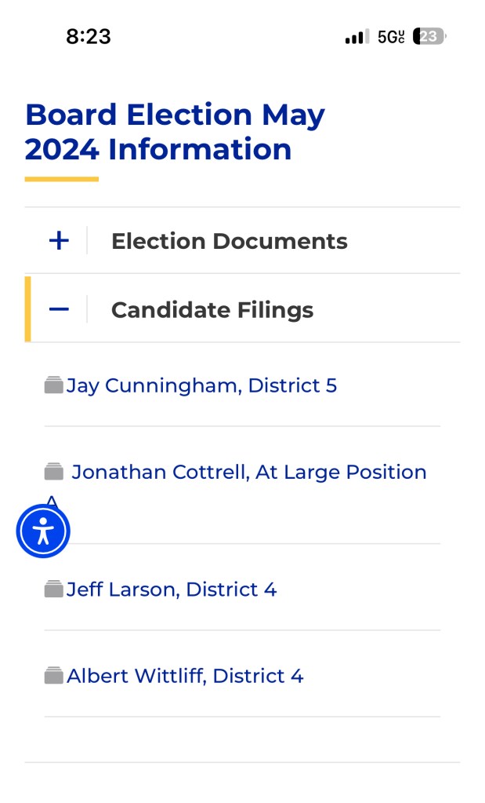Open the accessibility options button
The height and width of the screenshot is (803, 485).
[x=43, y=531]
